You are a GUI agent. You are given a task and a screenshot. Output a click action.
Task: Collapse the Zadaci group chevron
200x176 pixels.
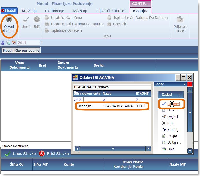coord(180,94)
